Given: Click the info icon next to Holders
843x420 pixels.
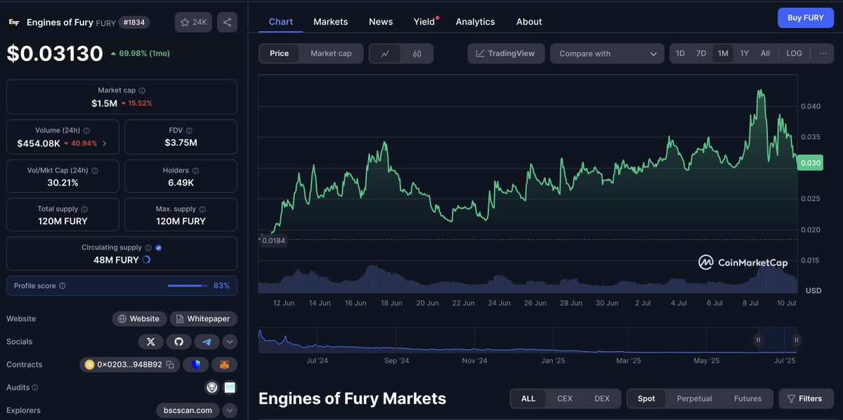Looking at the screenshot, I should coord(195,171).
